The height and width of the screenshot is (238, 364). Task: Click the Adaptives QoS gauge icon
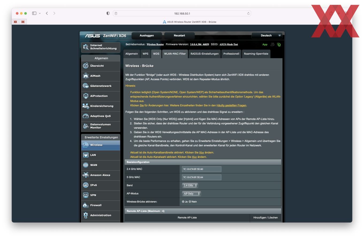tap(86, 116)
